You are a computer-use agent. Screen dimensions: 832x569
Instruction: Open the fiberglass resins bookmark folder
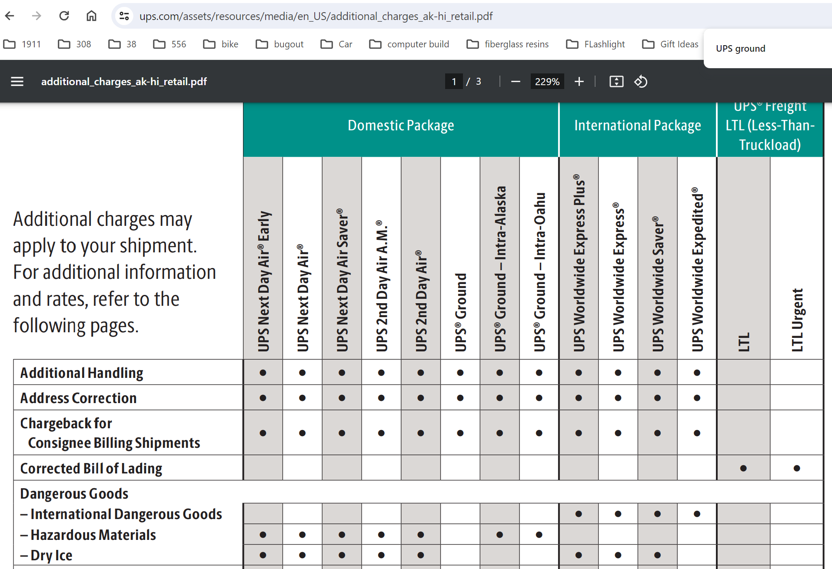pos(508,44)
